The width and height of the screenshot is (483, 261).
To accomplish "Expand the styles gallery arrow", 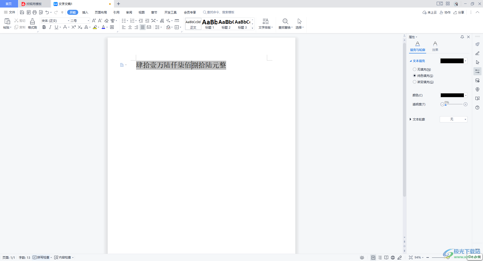I will (253, 28).
